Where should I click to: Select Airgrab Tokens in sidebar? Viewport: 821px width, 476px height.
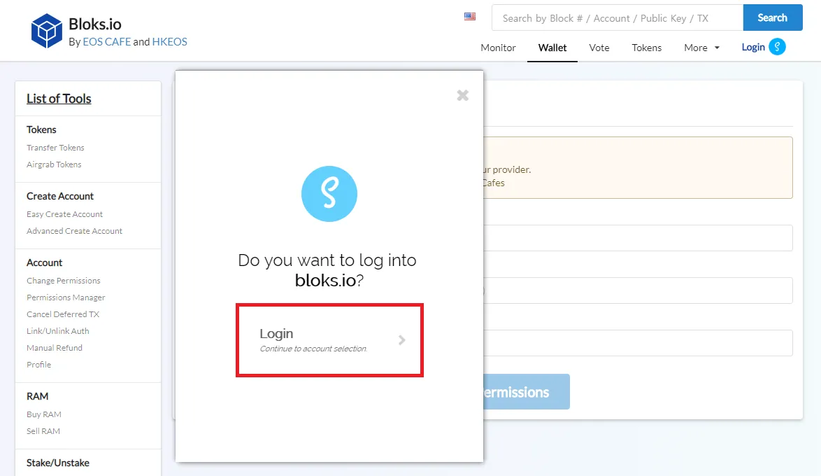54,164
